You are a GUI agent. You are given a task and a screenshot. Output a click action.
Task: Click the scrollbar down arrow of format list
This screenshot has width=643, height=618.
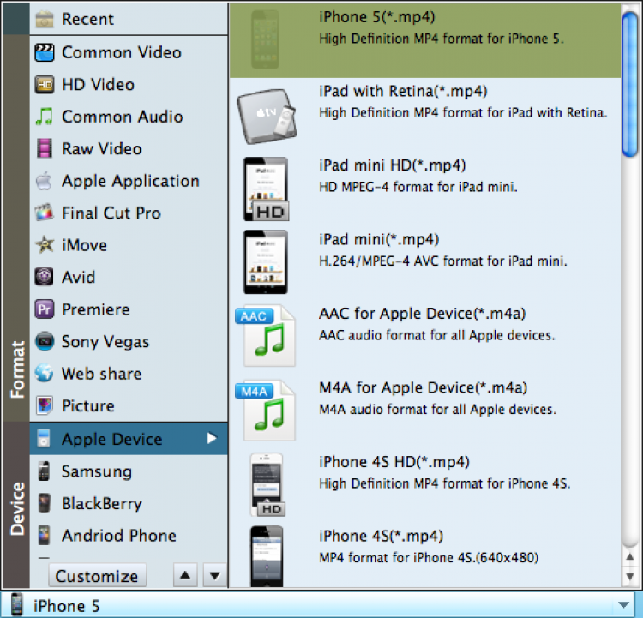[630, 577]
